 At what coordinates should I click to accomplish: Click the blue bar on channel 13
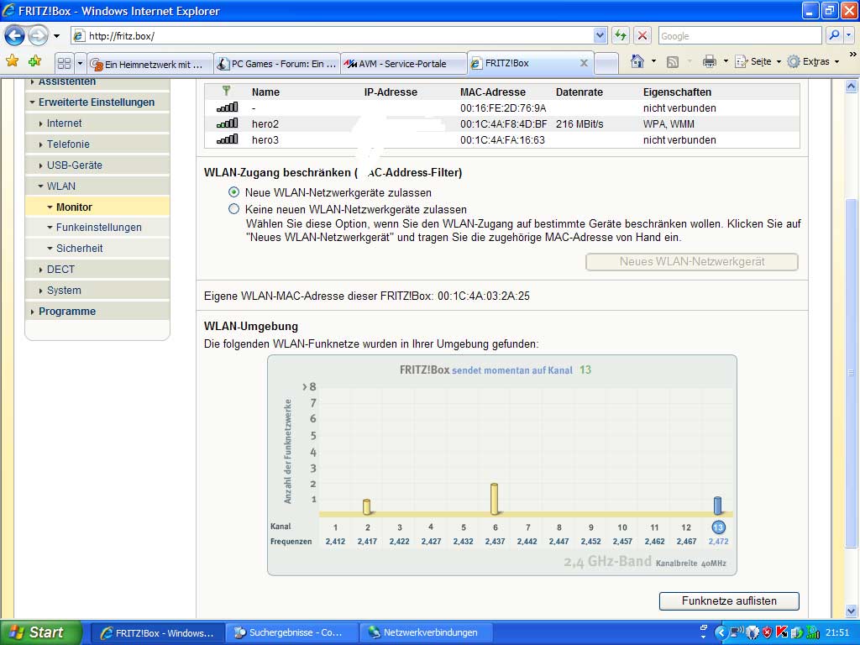pyautogui.click(x=717, y=506)
